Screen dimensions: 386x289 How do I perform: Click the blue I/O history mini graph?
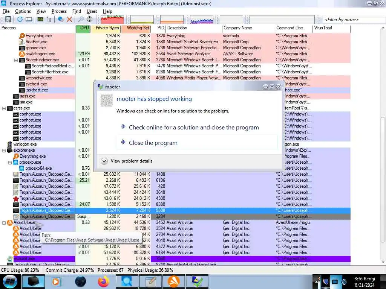(202, 20)
